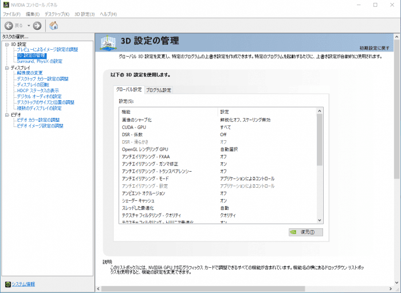Select テクスチャ フィルタリング - クオリティ row
401x293 pixels.
pos(217,216)
